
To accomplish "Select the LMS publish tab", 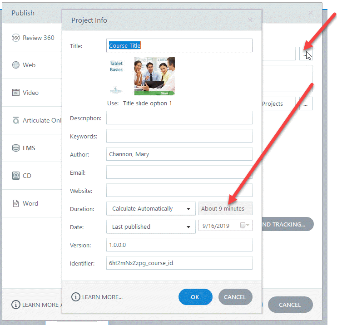I will [32, 148].
